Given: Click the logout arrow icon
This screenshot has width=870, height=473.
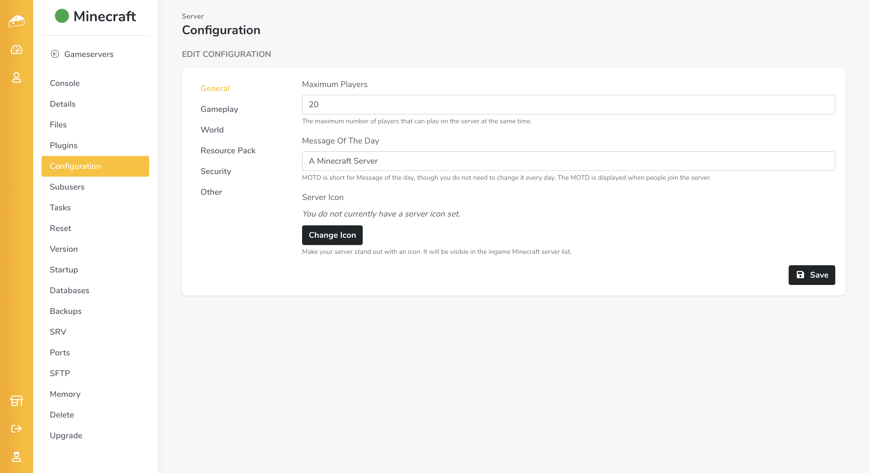Looking at the screenshot, I should click(16, 428).
